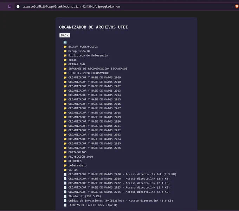Click the bookmark icon in the address bar
This screenshot has height=211, width=239.
click(10, 7)
